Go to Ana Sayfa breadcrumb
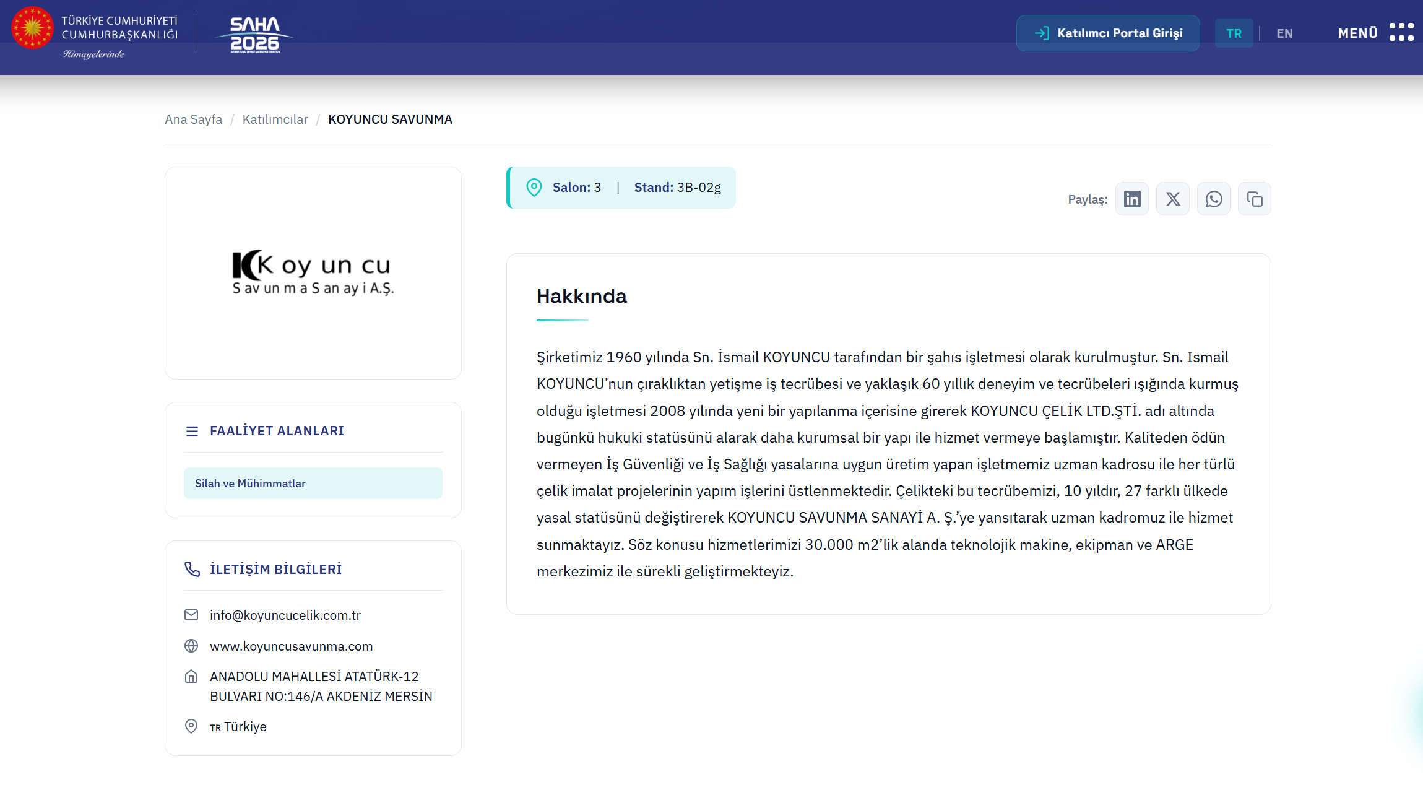Viewport: 1423px width, 790px height. point(193,119)
